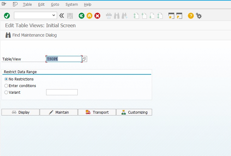Click the Previous Page icon
This screenshot has width=231, height=156.
coord(144,16)
